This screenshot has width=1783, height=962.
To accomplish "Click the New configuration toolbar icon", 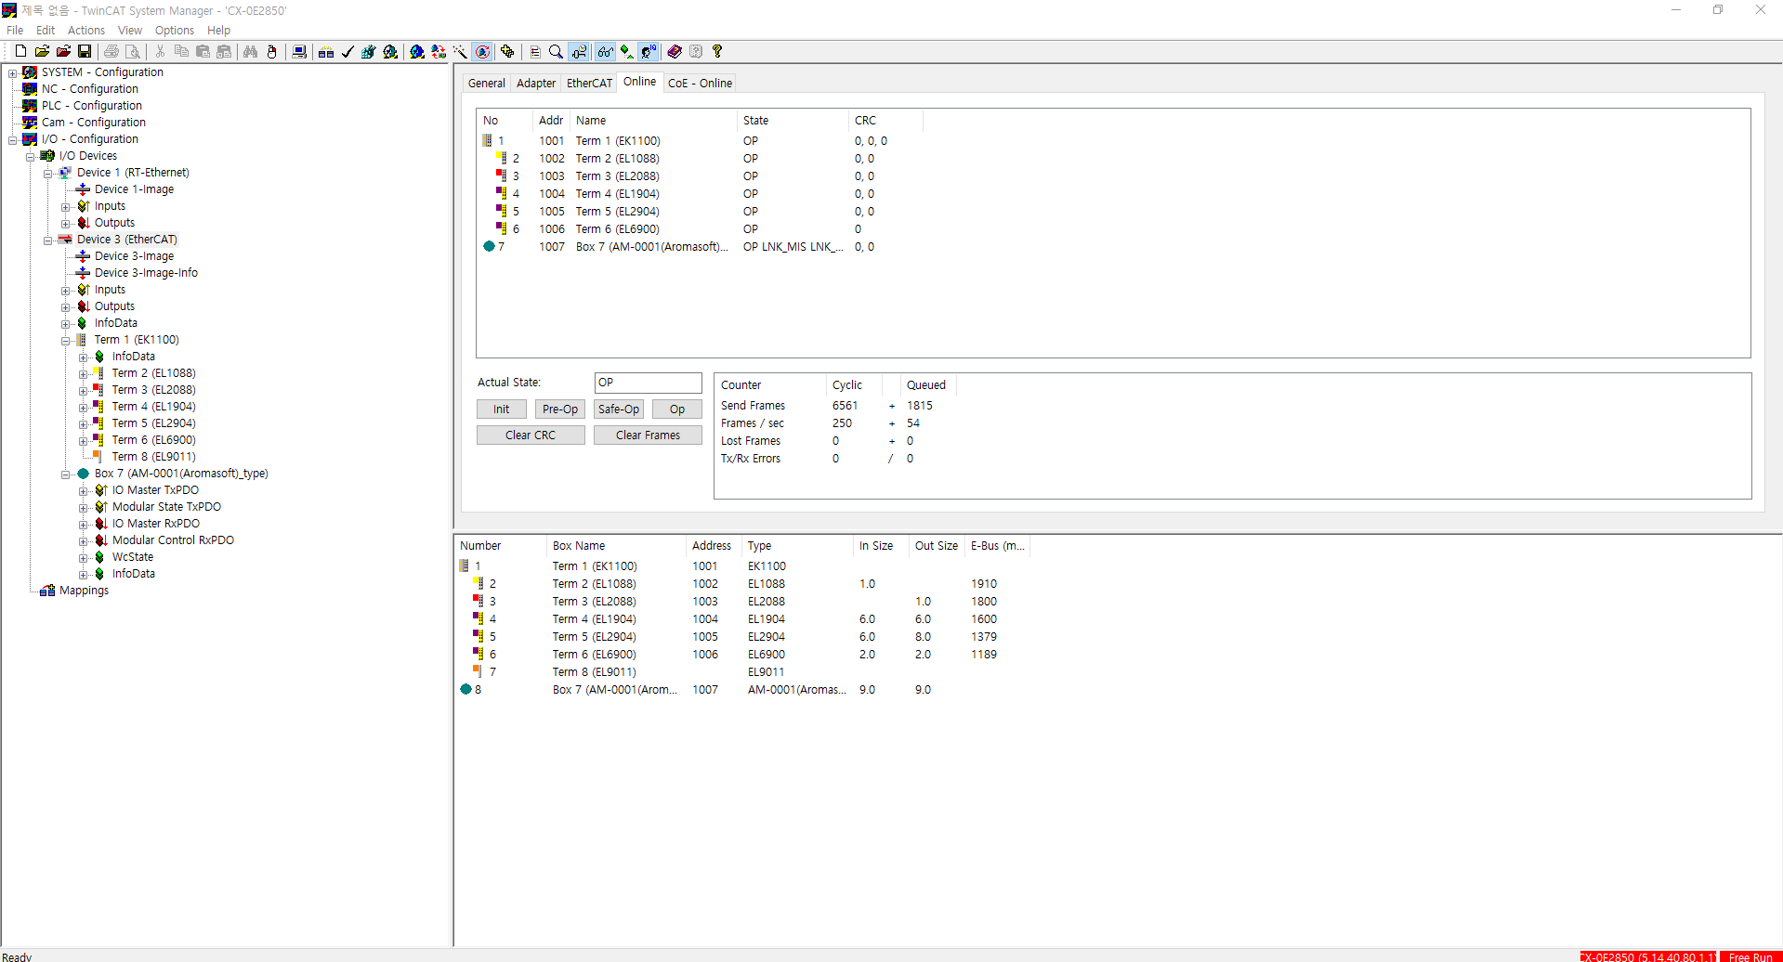I will (20, 52).
